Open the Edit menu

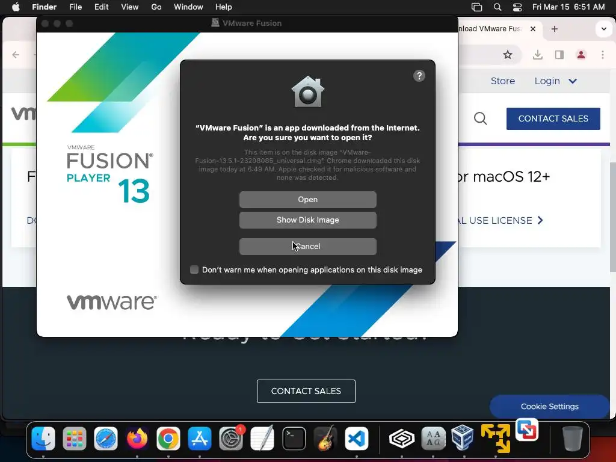click(x=101, y=7)
